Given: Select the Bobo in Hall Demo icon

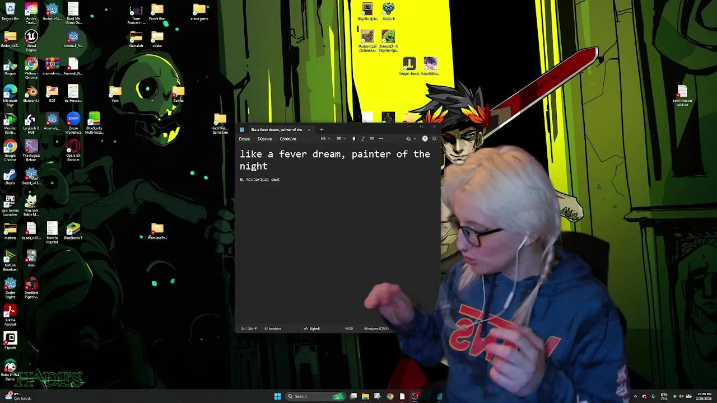Looking at the screenshot, I should click(10, 370).
